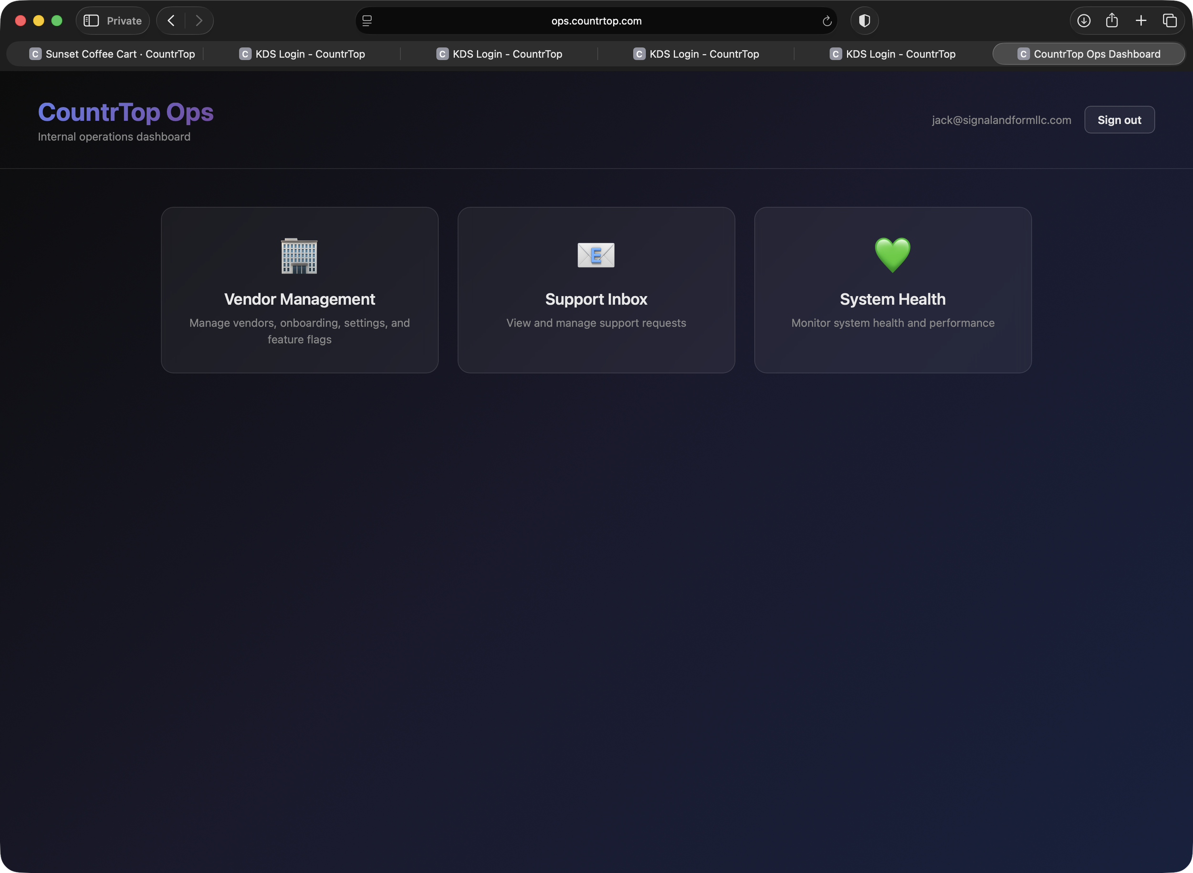Click the address bar showing ops.countrtop.com
This screenshot has height=873, width=1193.
(596, 21)
